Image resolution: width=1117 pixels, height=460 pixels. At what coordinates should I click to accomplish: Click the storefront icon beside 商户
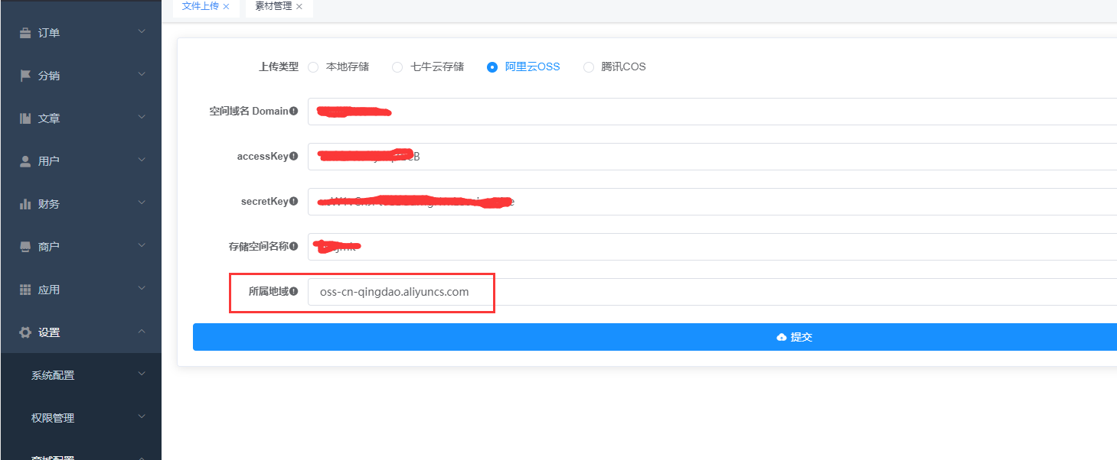[25, 247]
